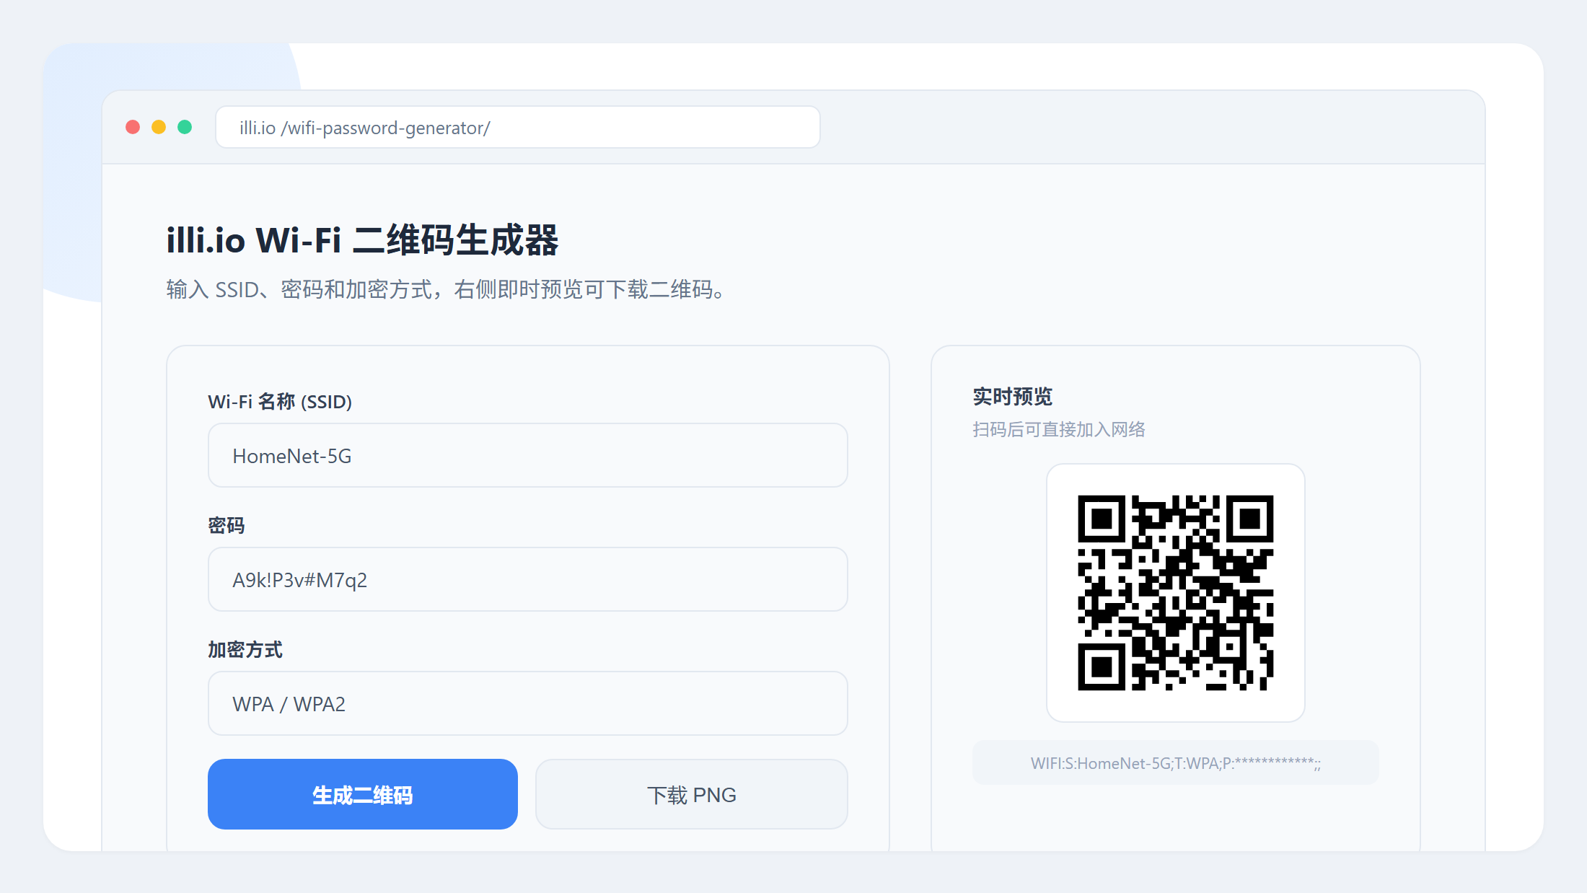1587x893 pixels.
Task: Click the 扫码后可直接加入网络 caption
Action: (1059, 429)
